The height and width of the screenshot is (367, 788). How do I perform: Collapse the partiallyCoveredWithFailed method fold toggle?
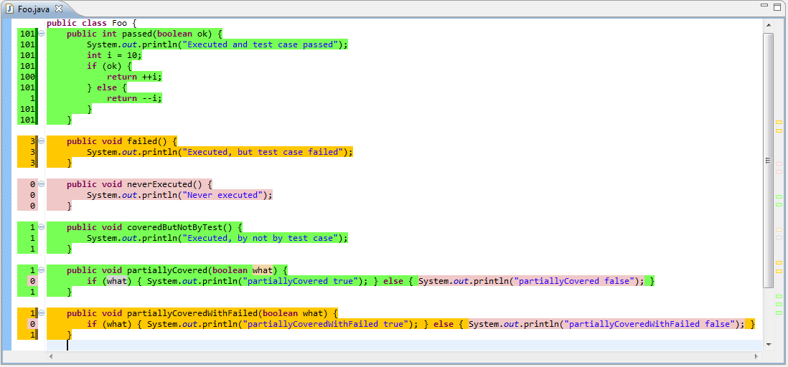pyautogui.click(x=42, y=313)
